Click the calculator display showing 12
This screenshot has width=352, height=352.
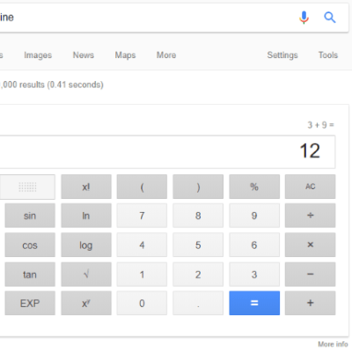pyautogui.click(x=167, y=151)
